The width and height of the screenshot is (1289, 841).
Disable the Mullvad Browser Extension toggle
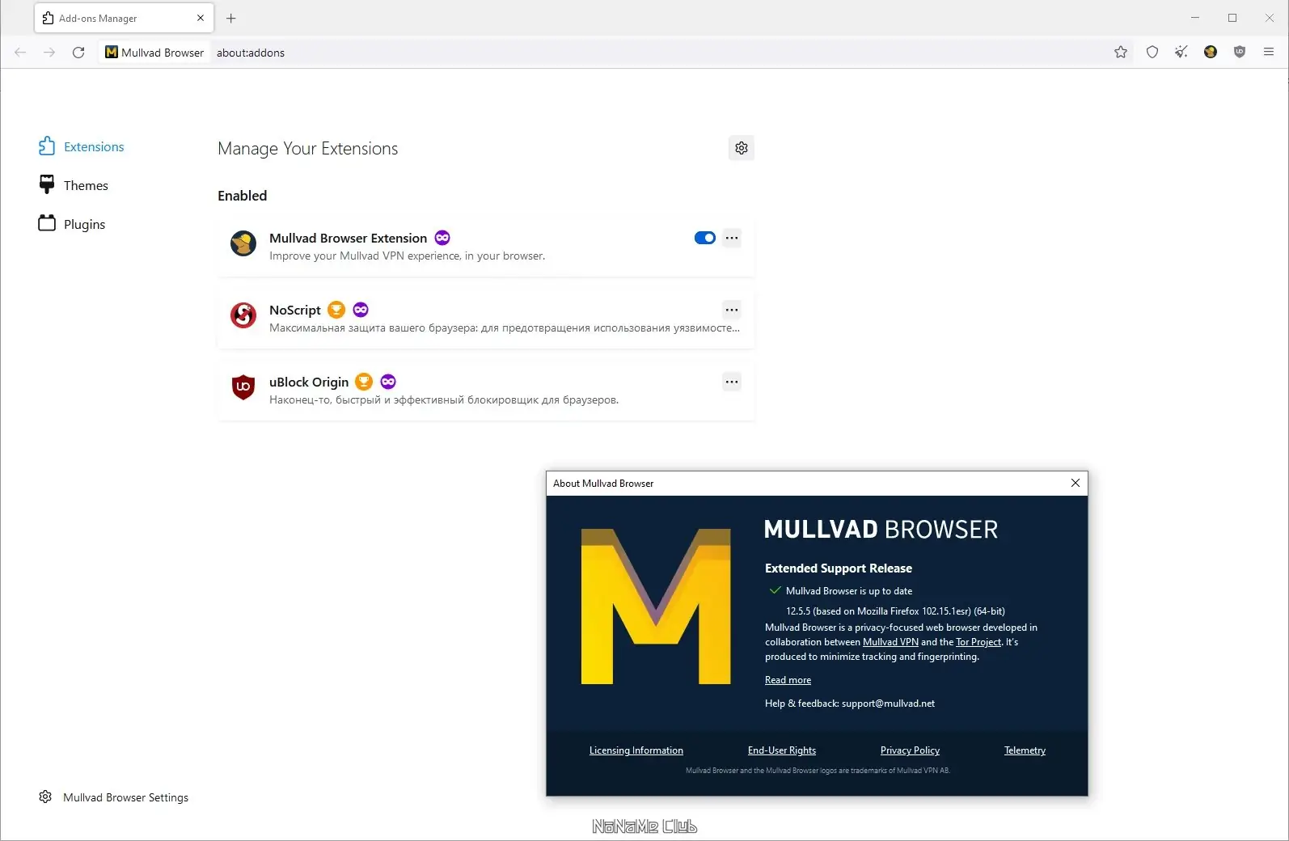click(x=705, y=238)
